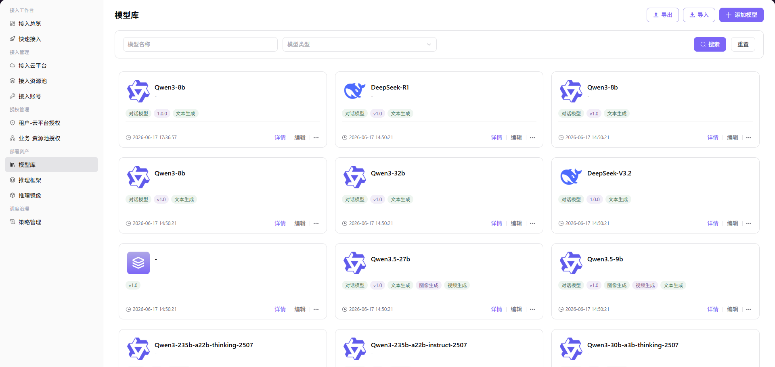
Task: Open 接入账号 using its key icon
Action: point(13,96)
